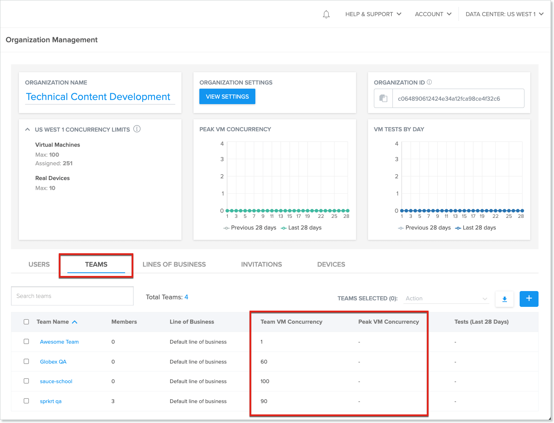Check the Awesome Team row checkbox
Image resolution: width=554 pixels, height=423 pixels.
pos(26,342)
